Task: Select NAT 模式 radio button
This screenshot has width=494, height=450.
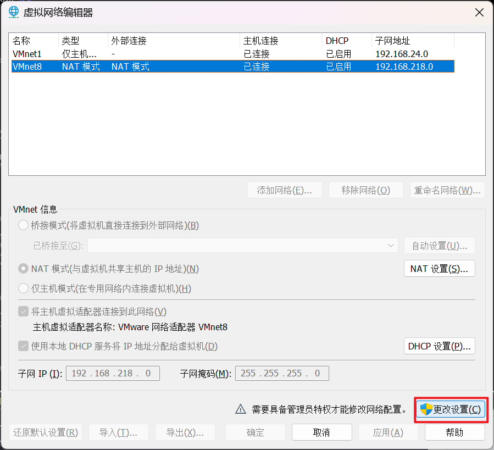Action: [23, 269]
